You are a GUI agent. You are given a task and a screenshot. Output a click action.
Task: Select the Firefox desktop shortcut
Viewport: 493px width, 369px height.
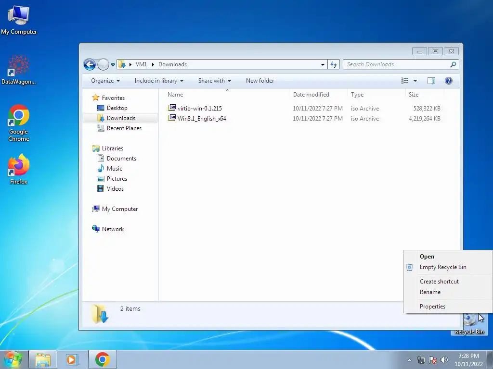(19, 169)
